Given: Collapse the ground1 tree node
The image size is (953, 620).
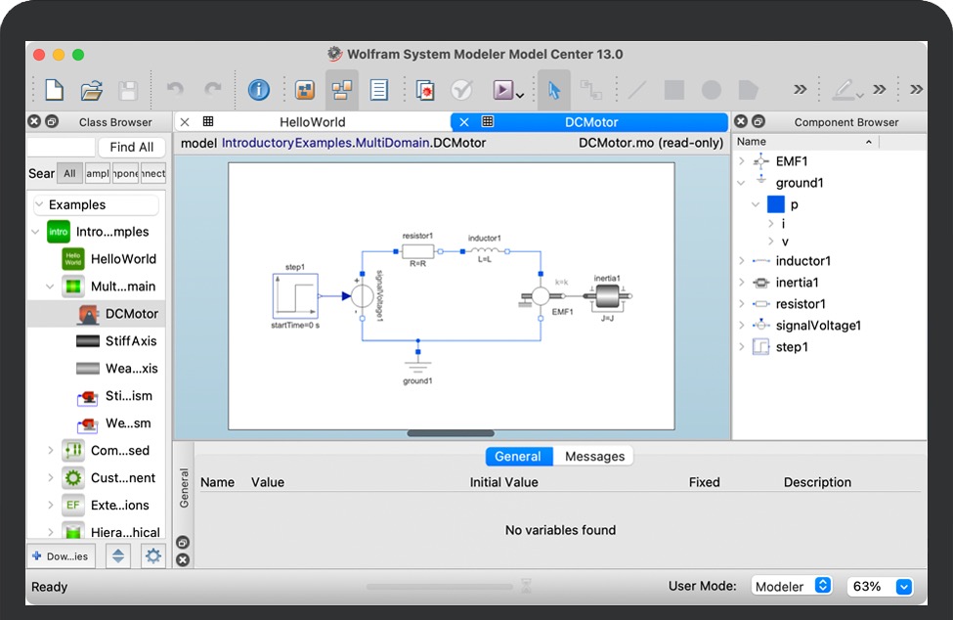Looking at the screenshot, I should tap(742, 183).
